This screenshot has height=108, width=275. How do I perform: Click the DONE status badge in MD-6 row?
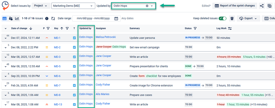point(189,76)
